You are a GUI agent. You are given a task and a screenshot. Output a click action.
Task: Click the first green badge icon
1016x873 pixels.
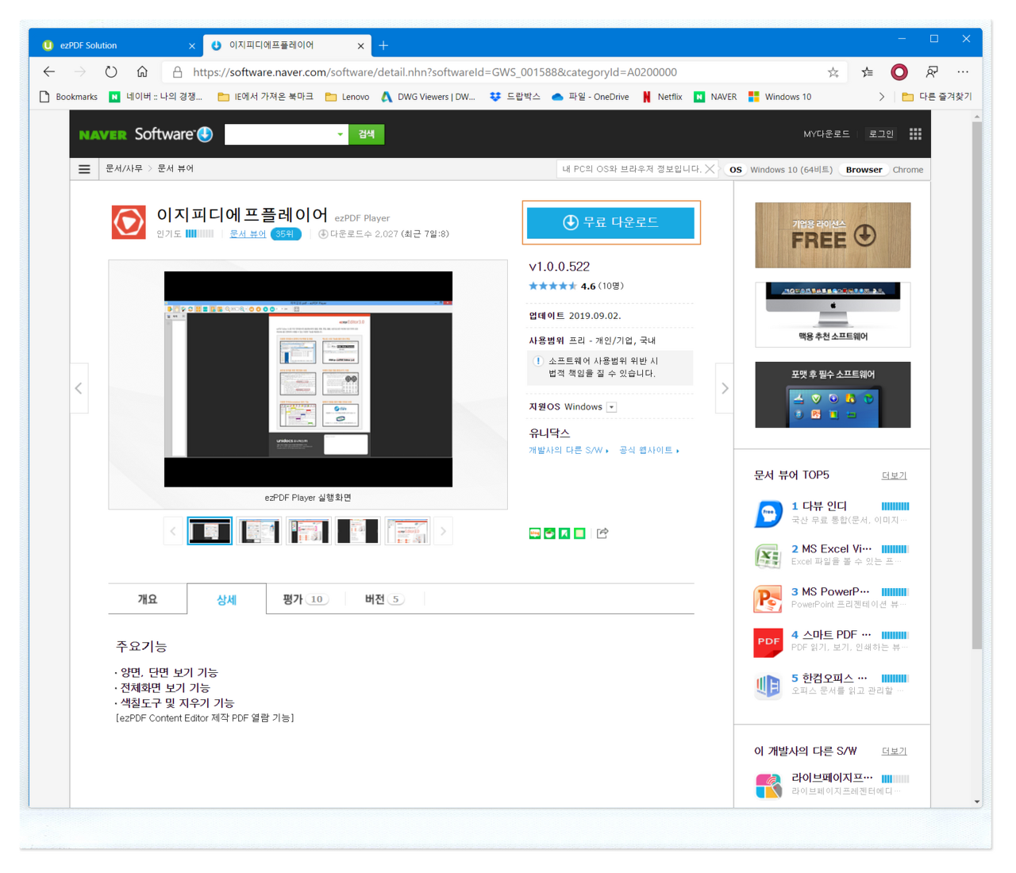534,533
